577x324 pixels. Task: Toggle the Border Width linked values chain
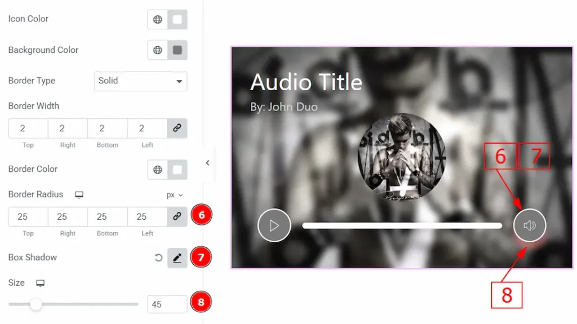pos(177,128)
